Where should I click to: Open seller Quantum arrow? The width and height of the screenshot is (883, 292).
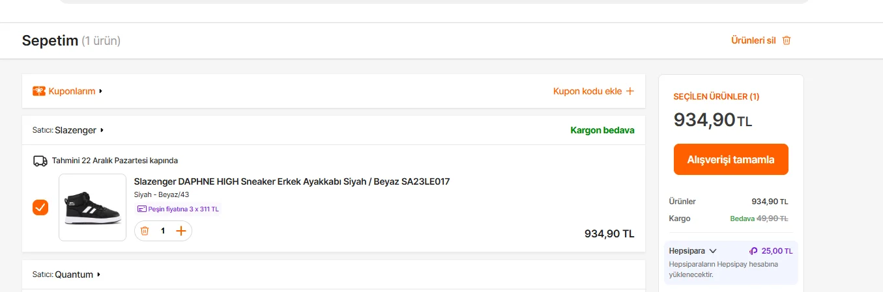point(99,274)
